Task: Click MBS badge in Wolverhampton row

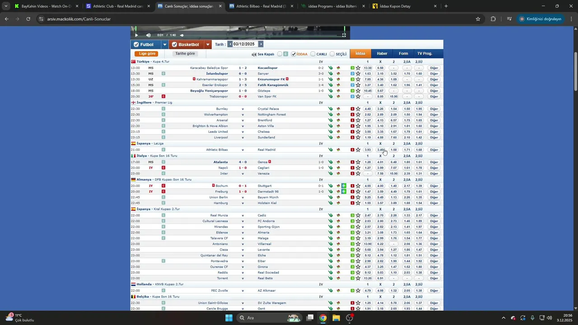Action: coord(353,115)
